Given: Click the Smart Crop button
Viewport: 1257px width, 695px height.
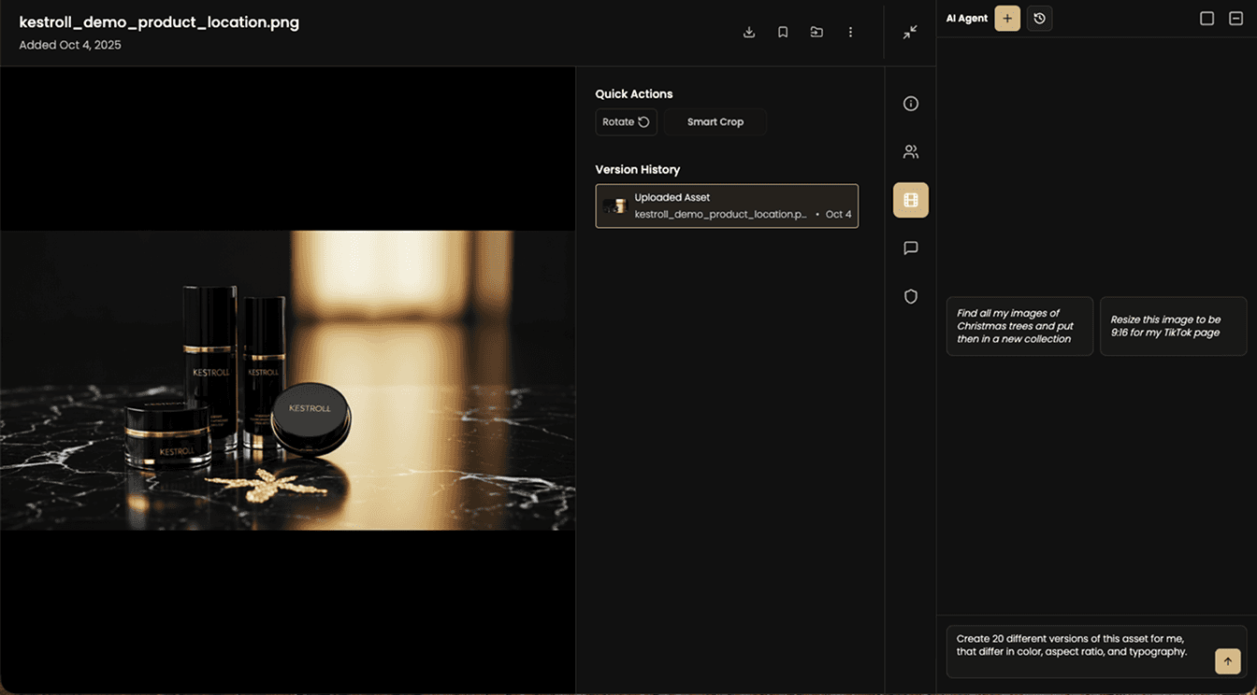Looking at the screenshot, I should (x=715, y=122).
